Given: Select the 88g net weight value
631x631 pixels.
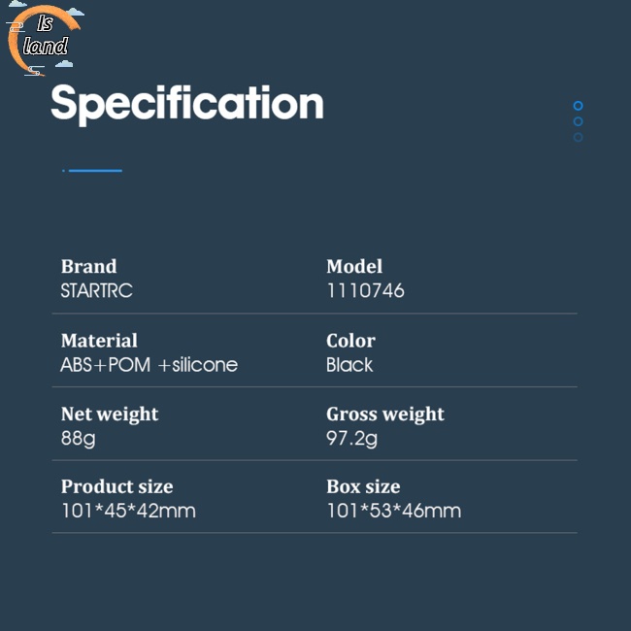Looking at the screenshot, I should click(x=78, y=438).
